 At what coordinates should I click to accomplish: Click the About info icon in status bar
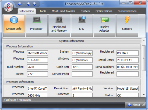pyautogui.click(x=129, y=105)
